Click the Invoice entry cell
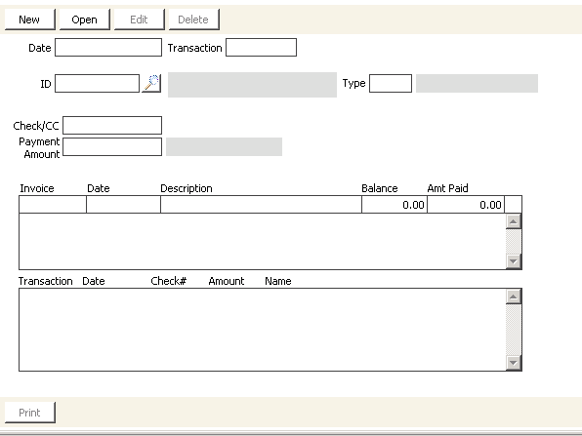The width and height of the screenshot is (582, 436). pos(53,205)
